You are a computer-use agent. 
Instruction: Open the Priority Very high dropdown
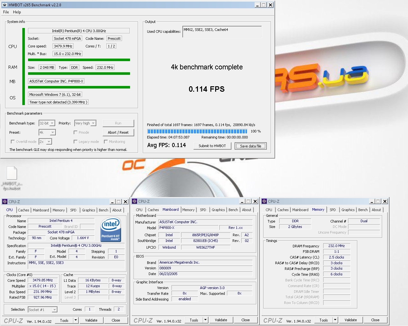click(x=85, y=123)
